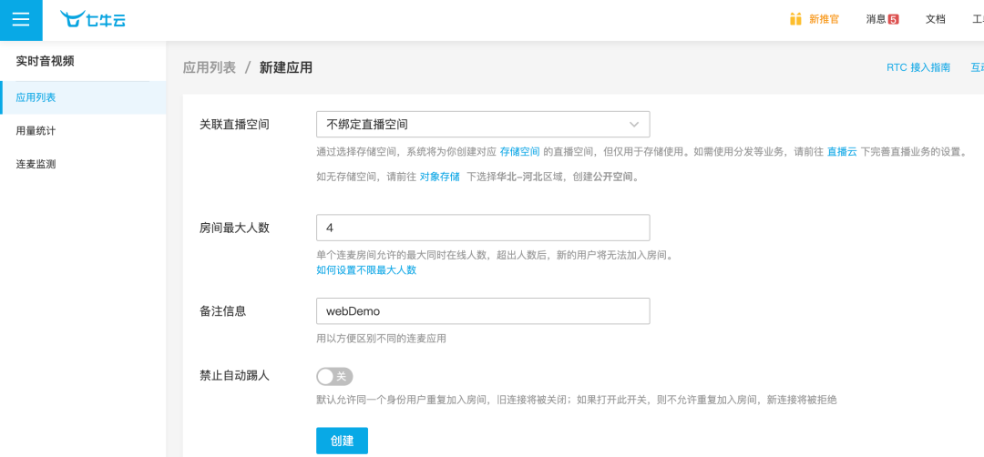Select 应用列表 in the sidebar
Viewport: 984px width, 457px height.
coord(36,96)
